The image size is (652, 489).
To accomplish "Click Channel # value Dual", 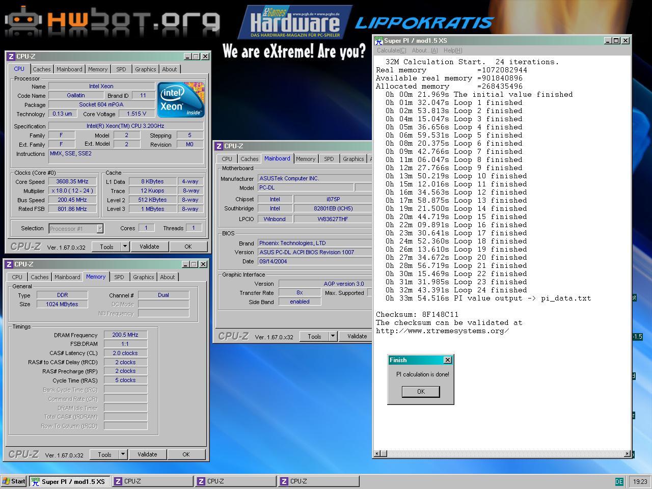I will coord(164,295).
